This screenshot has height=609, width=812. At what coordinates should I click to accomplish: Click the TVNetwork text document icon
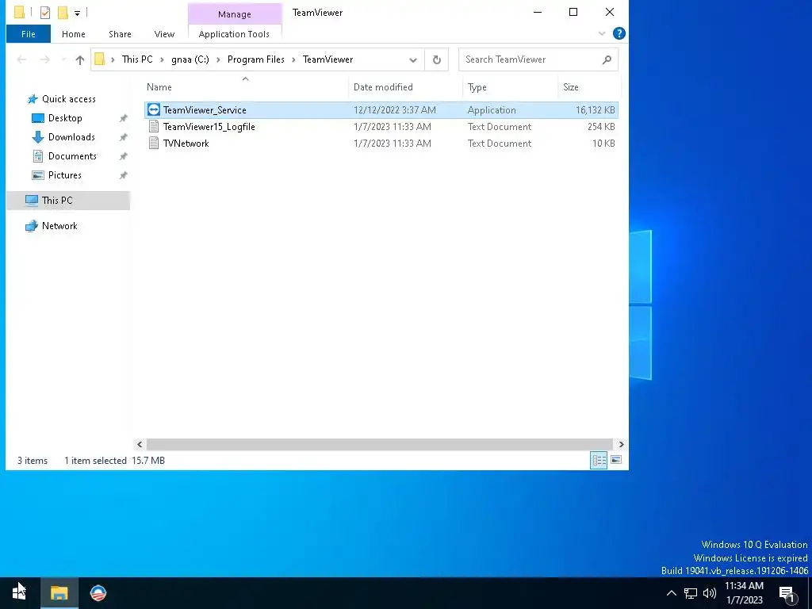pyautogui.click(x=153, y=143)
